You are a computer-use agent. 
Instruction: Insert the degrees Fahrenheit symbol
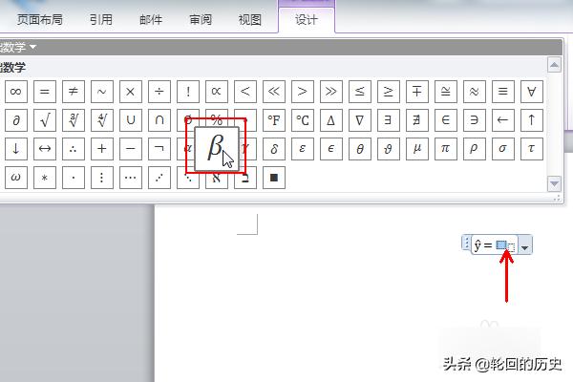(x=274, y=120)
